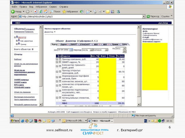The width and height of the screenshot is (185, 138).
Task: Toggle minus box beside SMART-задачи row
Action: (57, 62)
